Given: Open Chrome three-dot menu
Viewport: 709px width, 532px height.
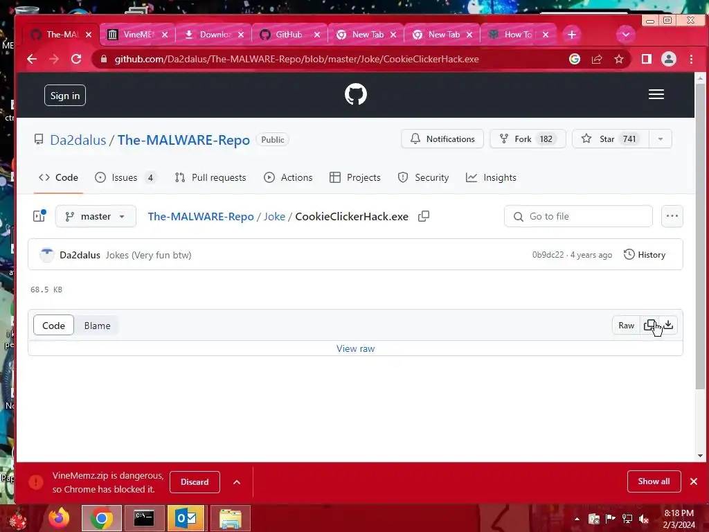Looking at the screenshot, I should [x=691, y=59].
